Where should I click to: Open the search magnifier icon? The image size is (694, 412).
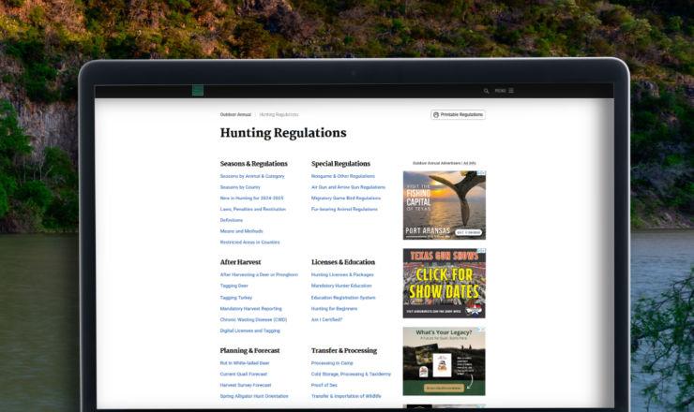[486, 91]
